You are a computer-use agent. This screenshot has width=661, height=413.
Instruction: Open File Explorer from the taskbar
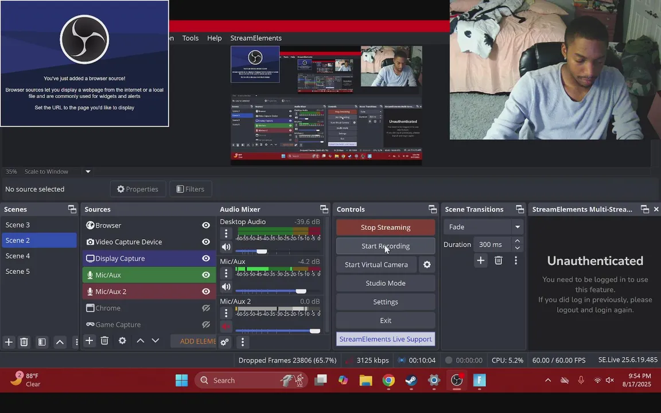click(366, 380)
